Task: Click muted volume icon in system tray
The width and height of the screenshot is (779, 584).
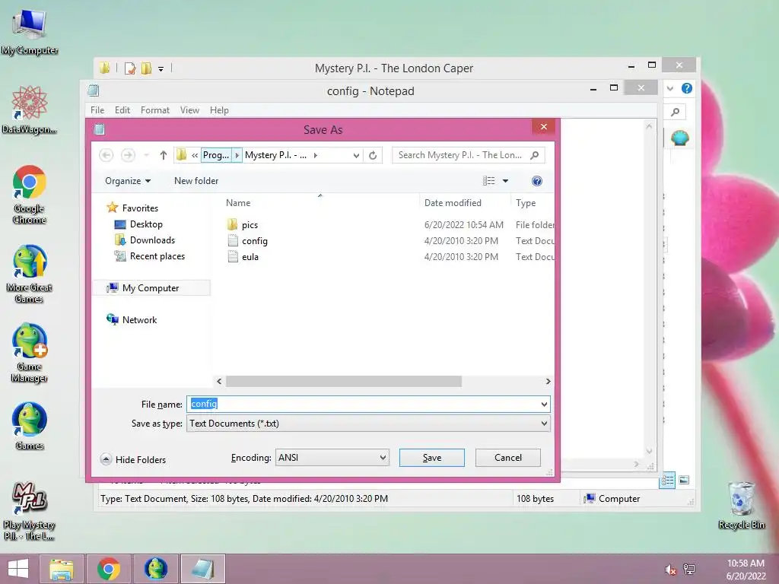Action: pos(671,570)
